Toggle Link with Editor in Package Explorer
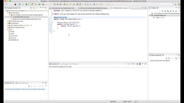Viewport: 184px width, 103px height. pyautogui.click(x=34, y=8)
